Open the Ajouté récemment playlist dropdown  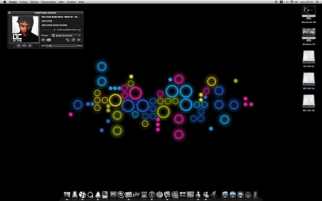tap(66, 35)
